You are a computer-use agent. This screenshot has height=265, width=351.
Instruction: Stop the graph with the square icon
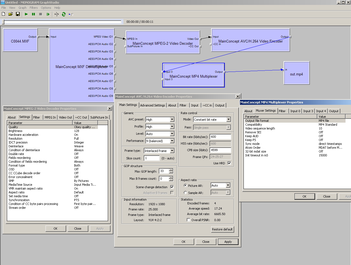[x=41, y=14]
